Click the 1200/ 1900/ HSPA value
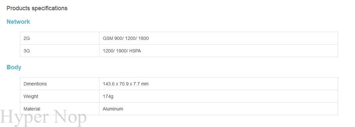This screenshot has height=127, width=355. coord(122,51)
